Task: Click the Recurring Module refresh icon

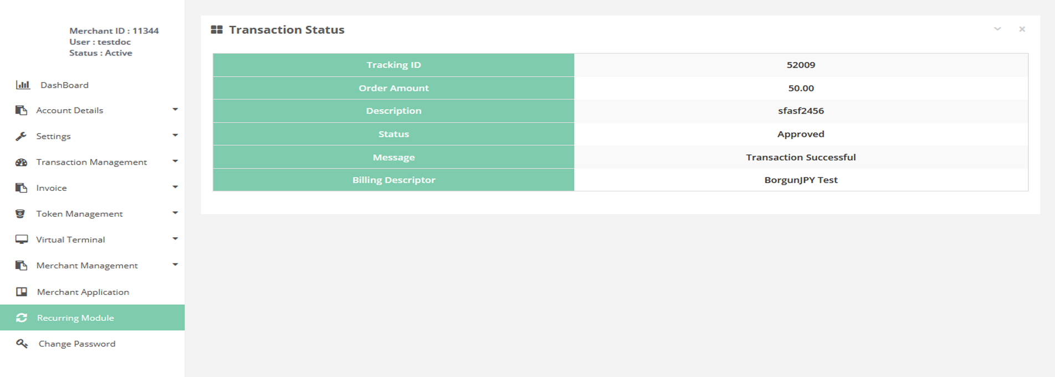Action: coord(22,318)
